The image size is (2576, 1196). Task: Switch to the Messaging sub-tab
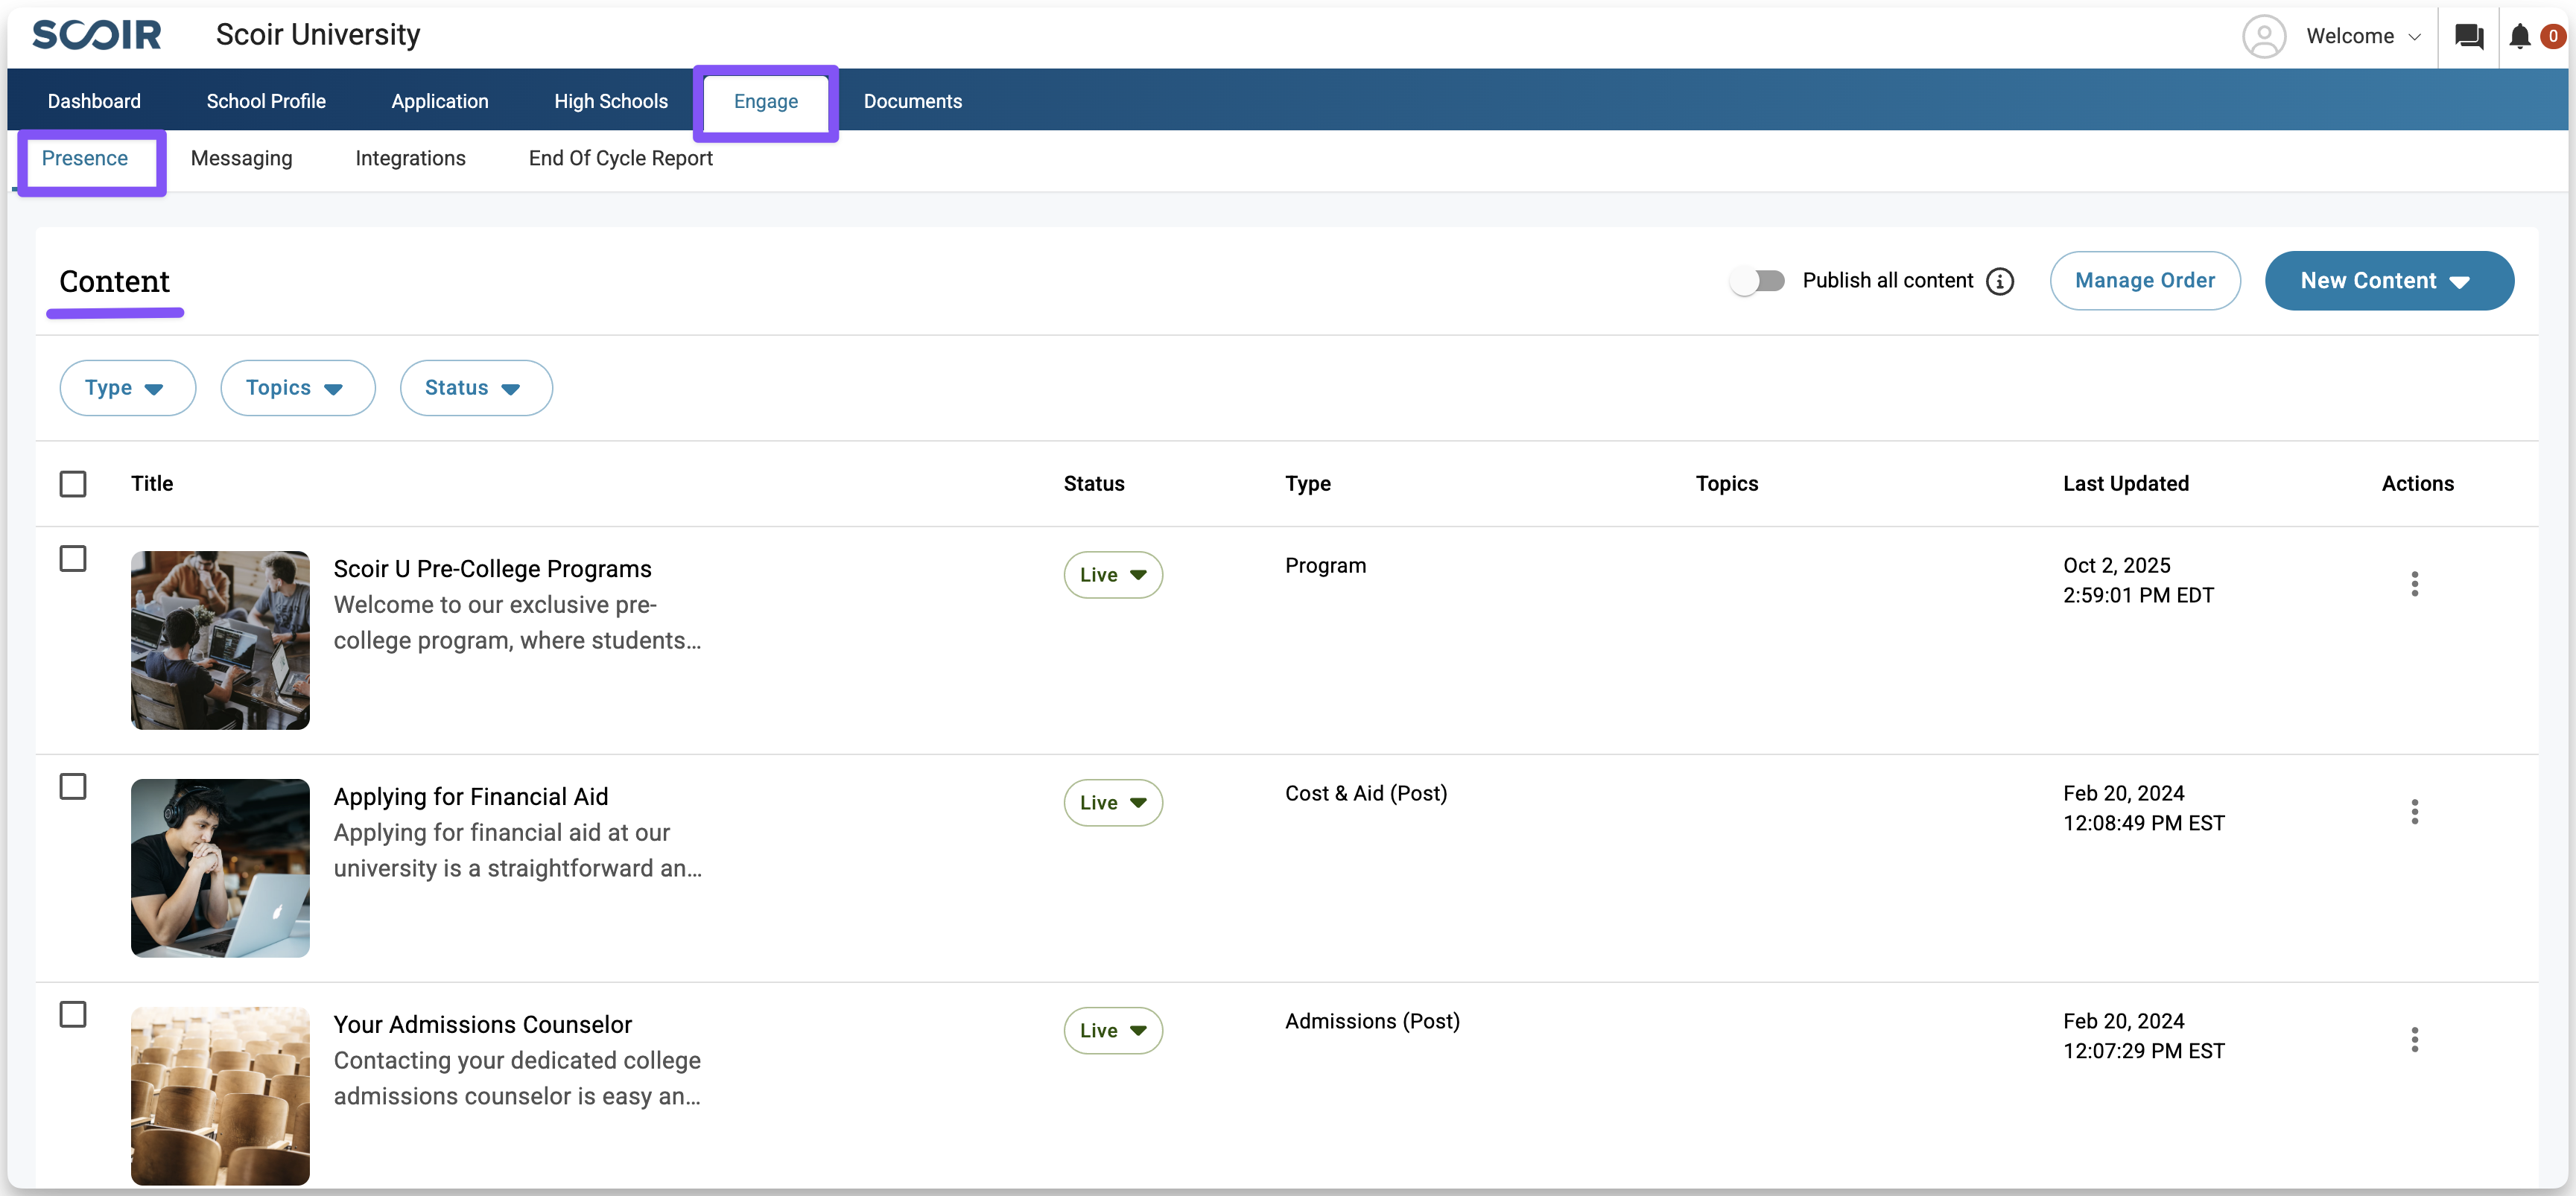241,159
